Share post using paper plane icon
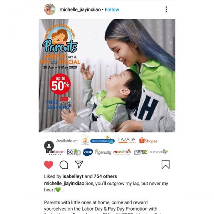This screenshot has height=214, width=214. click(79, 164)
